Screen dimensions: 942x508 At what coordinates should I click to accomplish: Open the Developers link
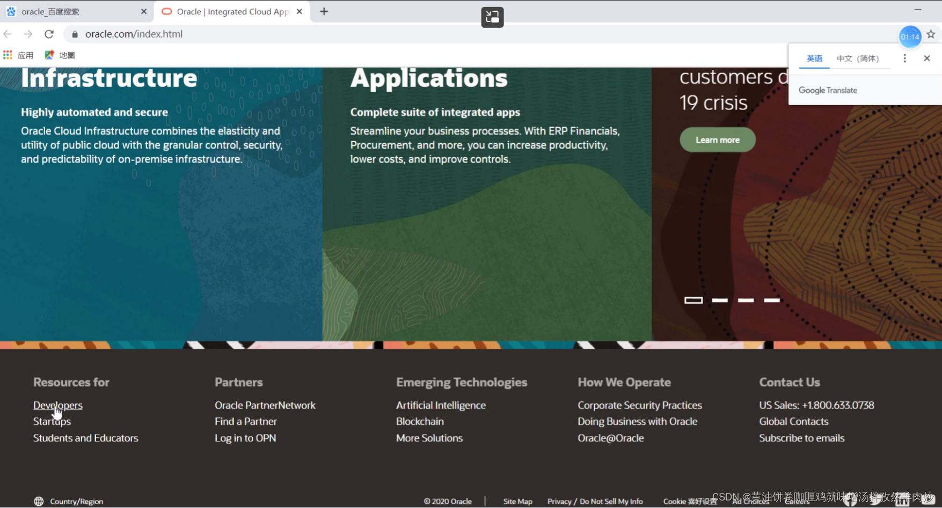tap(58, 406)
